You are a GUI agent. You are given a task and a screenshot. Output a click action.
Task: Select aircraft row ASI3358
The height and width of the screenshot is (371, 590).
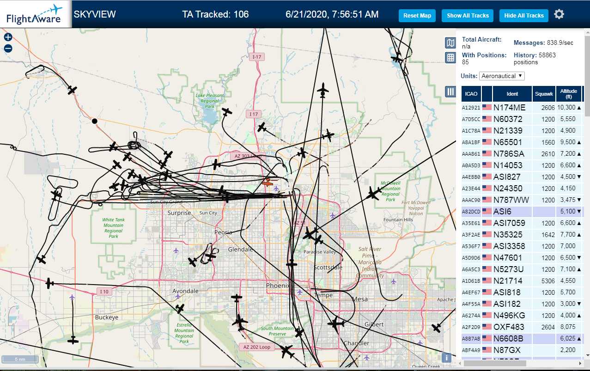click(x=522, y=246)
